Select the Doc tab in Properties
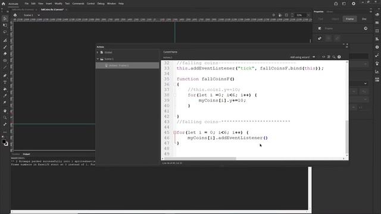This screenshot has width=381, height=214. tap(364, 19)
